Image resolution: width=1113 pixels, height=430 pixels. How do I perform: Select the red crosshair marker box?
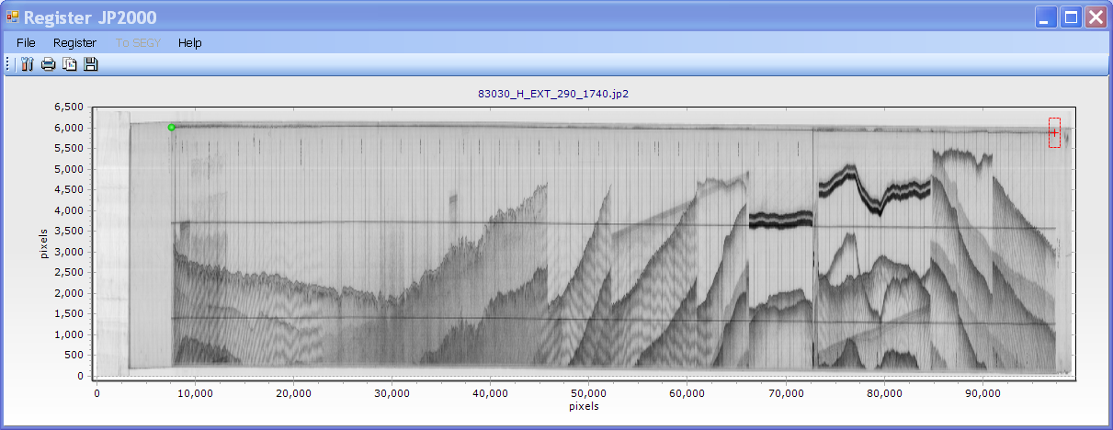point(1054,132)
